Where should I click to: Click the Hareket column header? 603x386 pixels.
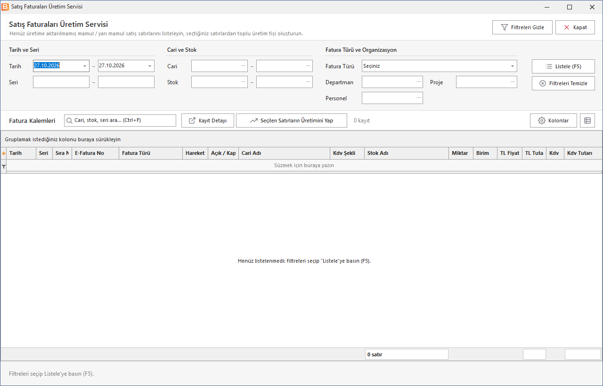pos(196,153)
